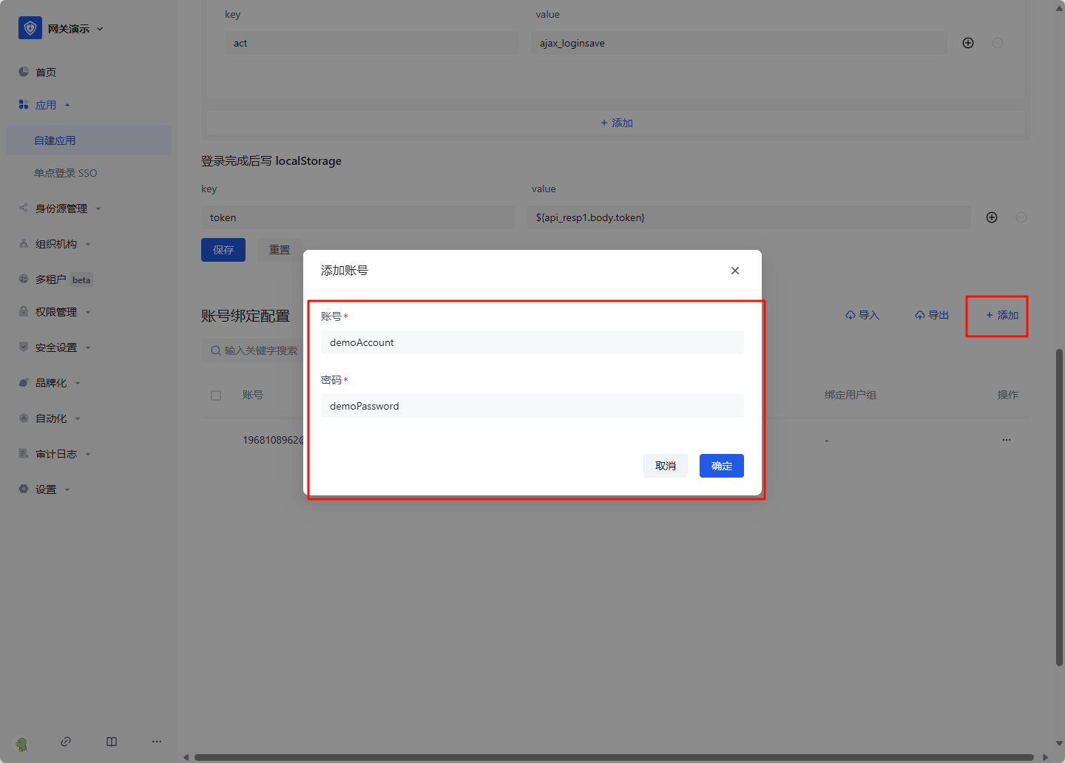Cancel adding the account via 取消

665,465
